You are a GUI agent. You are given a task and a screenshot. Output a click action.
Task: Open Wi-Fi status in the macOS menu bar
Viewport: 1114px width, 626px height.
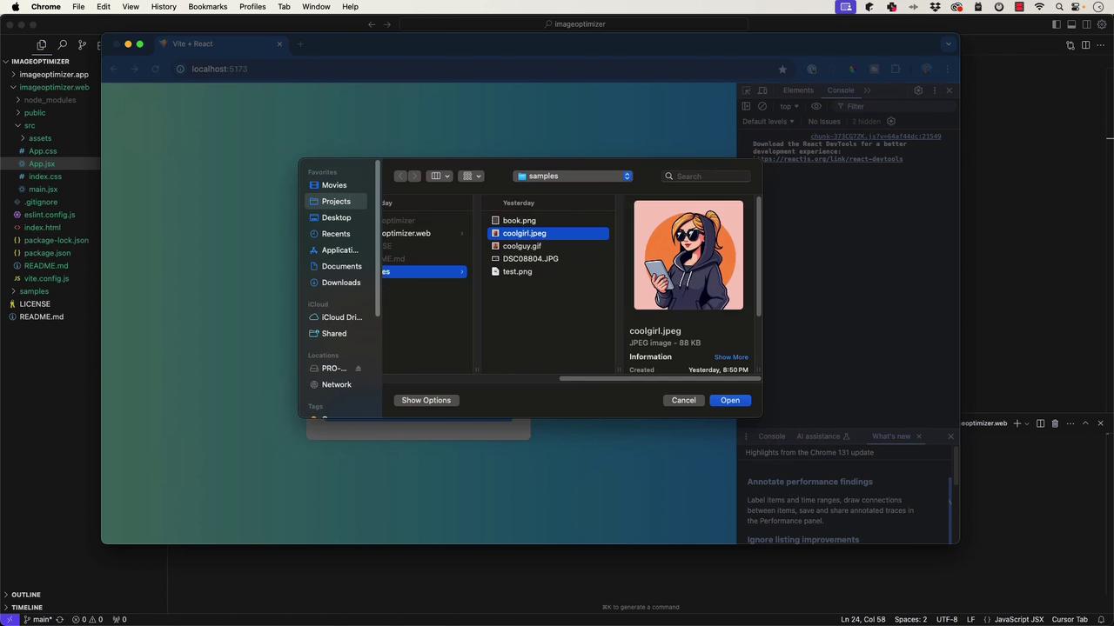pyautogui.click(x=1039, y=7)
